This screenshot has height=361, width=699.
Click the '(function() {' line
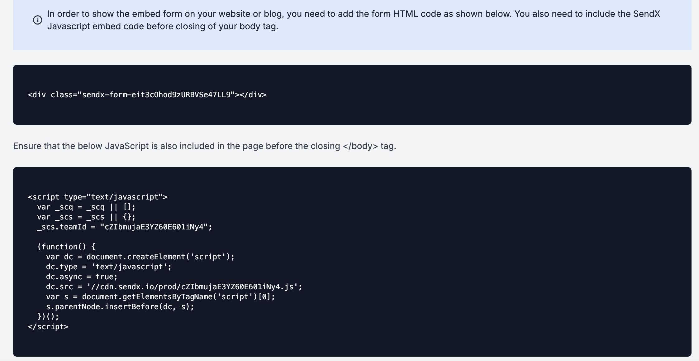pyautogui.click(x=66, y=247)
